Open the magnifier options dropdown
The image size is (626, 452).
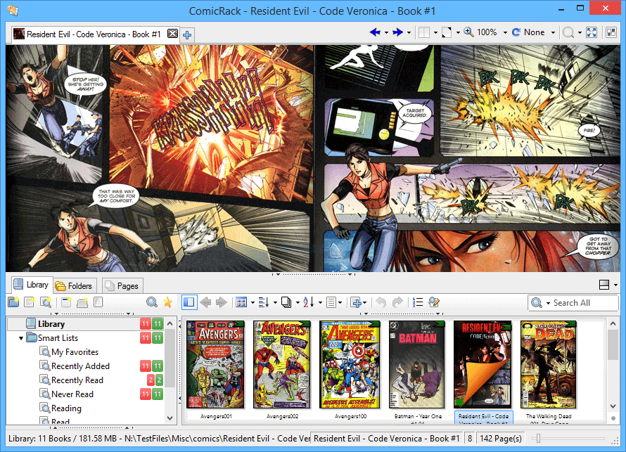point(580,33)
